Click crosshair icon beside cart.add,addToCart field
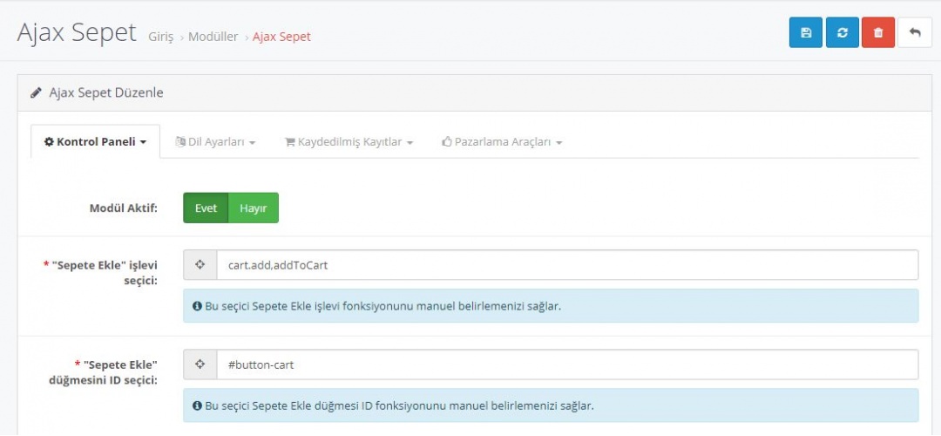 click(200, 265)
